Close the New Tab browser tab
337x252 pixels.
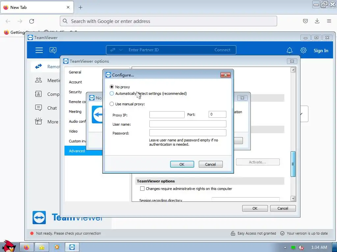68,7
